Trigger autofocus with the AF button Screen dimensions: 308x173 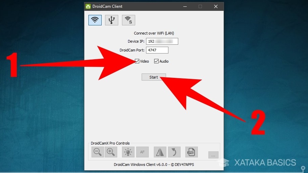tap(142, 152)
